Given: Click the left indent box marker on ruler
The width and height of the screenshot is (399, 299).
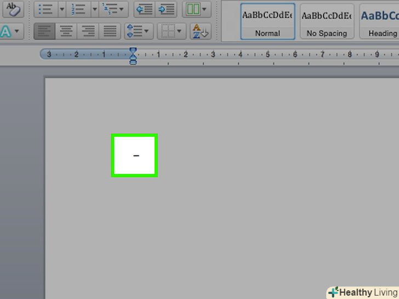Looking at the screenshot, I should 133,62.
